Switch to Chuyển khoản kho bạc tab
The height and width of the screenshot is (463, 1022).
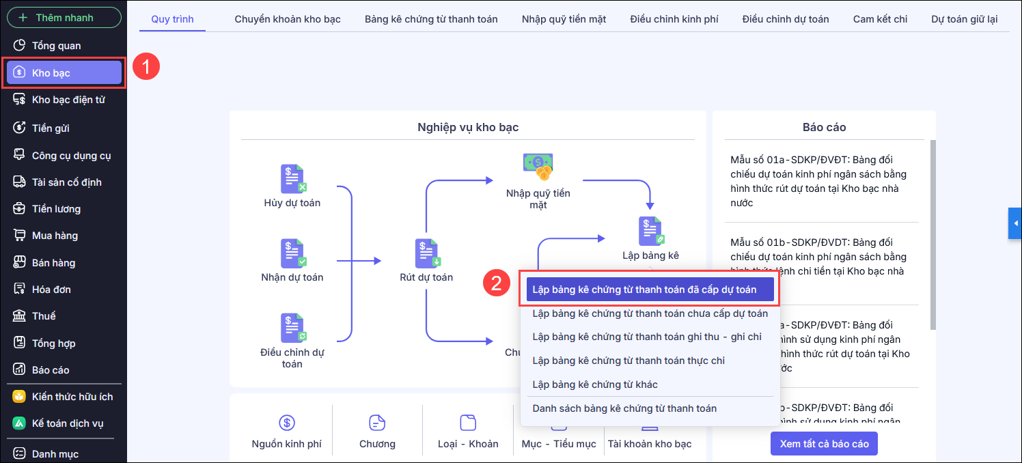(x=287, y=19)
